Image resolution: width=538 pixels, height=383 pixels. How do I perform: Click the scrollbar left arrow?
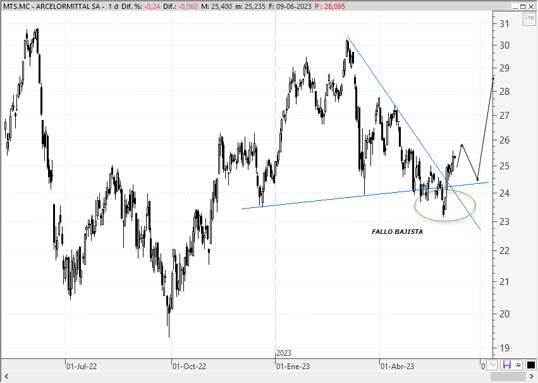[6, 377]
